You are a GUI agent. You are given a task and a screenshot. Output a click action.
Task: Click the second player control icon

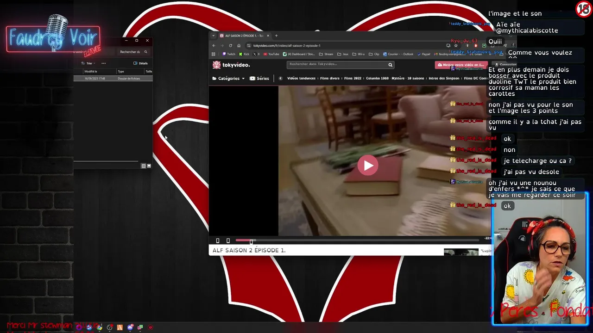(228, 240)
